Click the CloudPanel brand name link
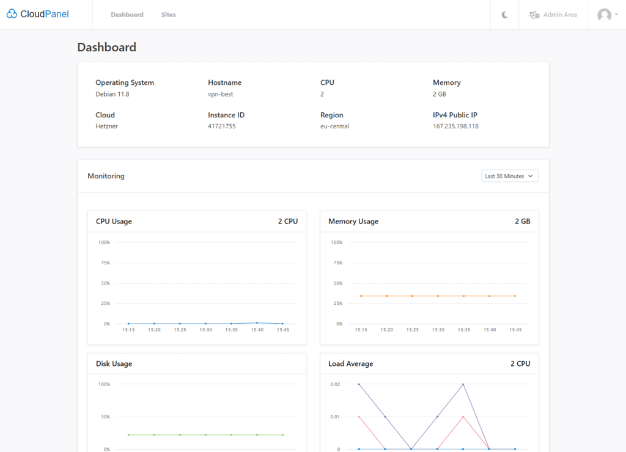The height and width of the screenshot is (452, 626). click(46, 13)
